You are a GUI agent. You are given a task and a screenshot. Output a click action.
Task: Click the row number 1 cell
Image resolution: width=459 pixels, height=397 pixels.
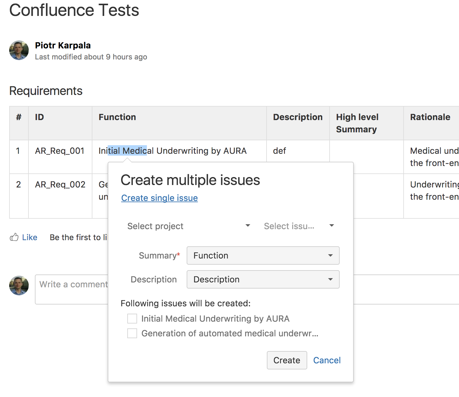[x=19, y=157]
